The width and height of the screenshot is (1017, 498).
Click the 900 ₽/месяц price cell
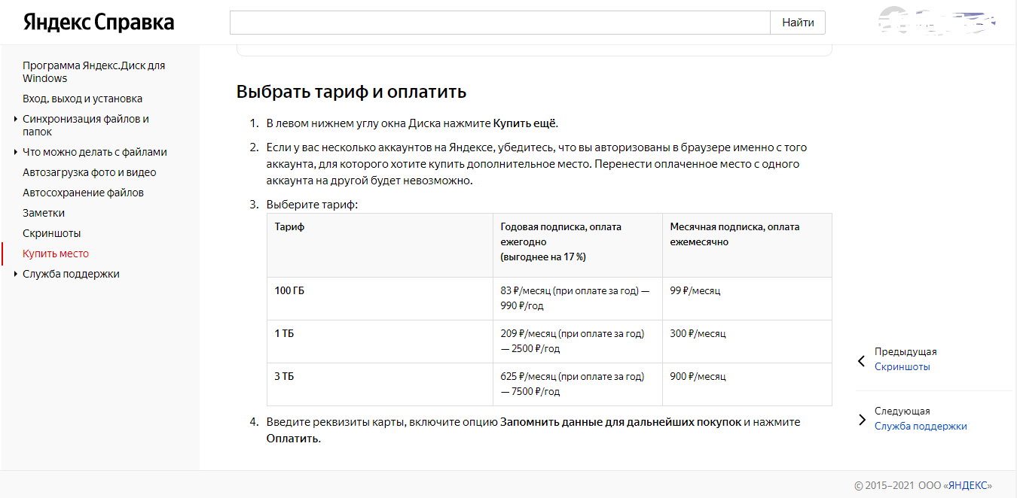coord(747,384)
